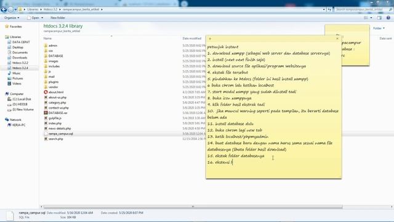The image size is (394, 222).
Task: Open Pictures library in sidebar
Action: [x=17, y=78]
